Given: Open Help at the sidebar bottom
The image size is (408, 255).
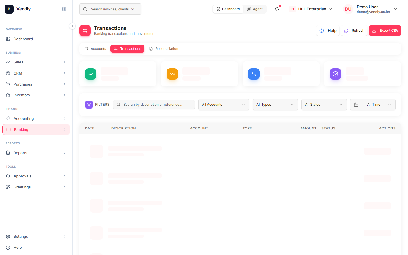Looking at the screenshot, I should [36, 248].
